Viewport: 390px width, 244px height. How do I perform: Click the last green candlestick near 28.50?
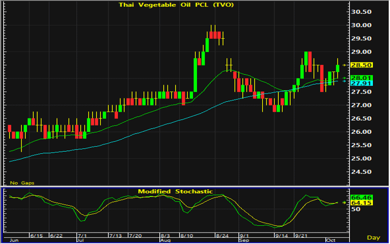tap(337, 69)
